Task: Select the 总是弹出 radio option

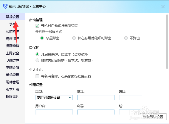Action: pos(42,38)
